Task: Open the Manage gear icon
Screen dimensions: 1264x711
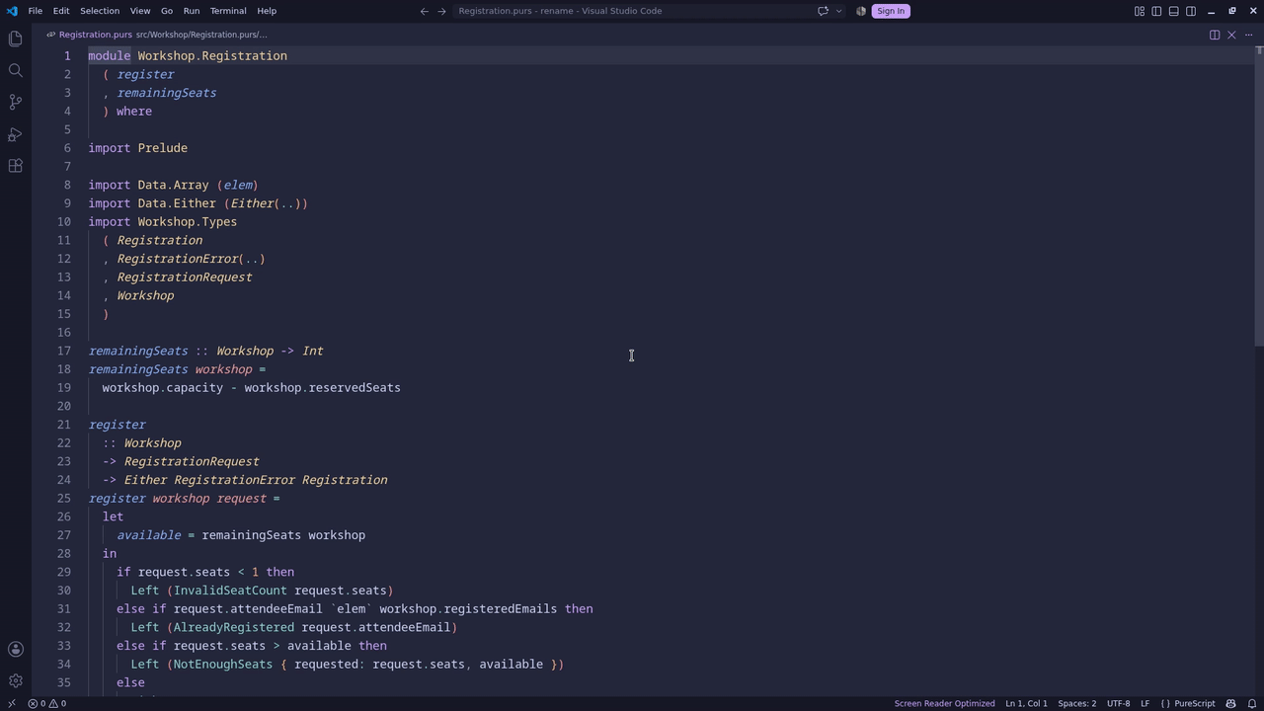Action: click(x=15, y=680)
